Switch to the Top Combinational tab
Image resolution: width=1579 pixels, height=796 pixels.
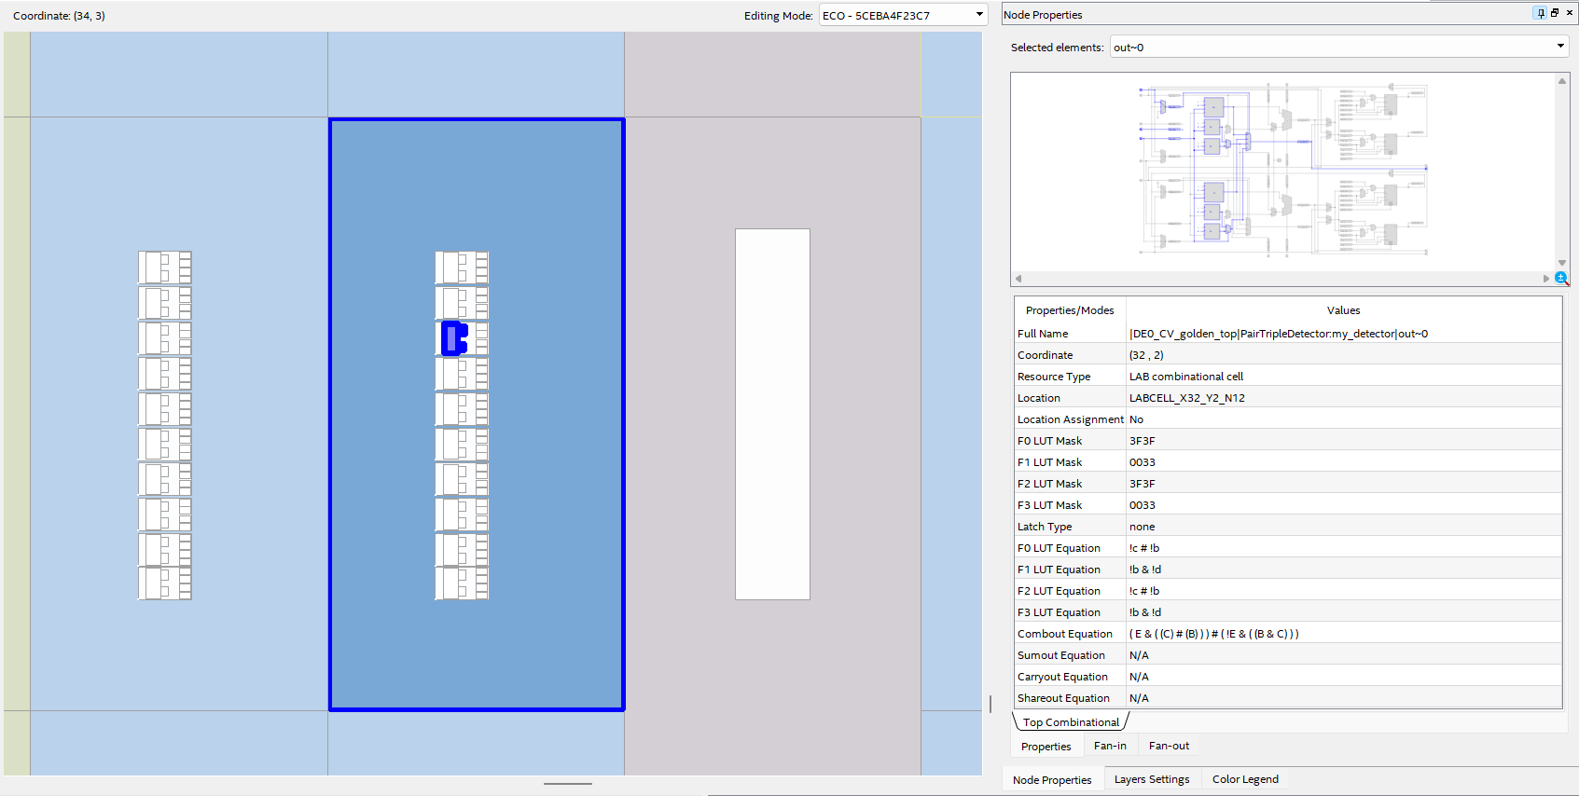[1071, 722]
